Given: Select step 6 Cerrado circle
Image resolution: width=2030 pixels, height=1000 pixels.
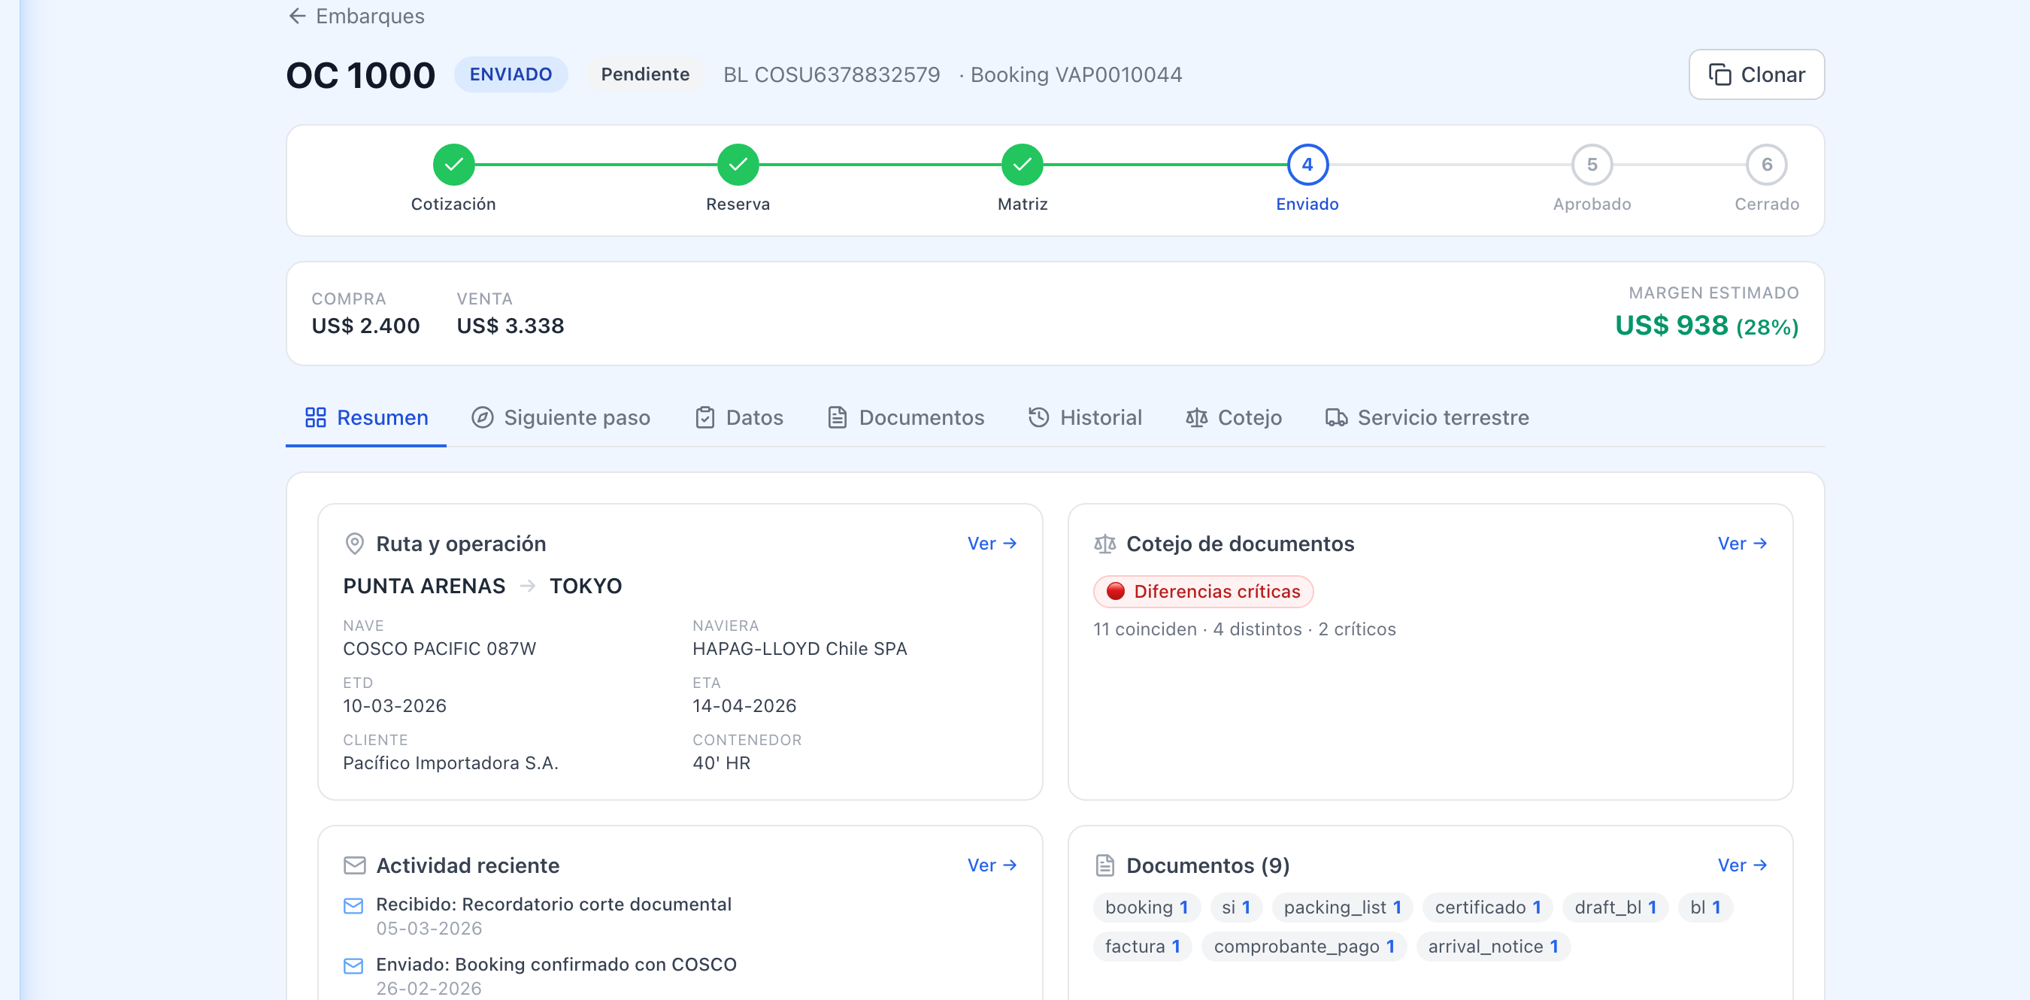Looking at the screenshot, I should click(1767, 165).
